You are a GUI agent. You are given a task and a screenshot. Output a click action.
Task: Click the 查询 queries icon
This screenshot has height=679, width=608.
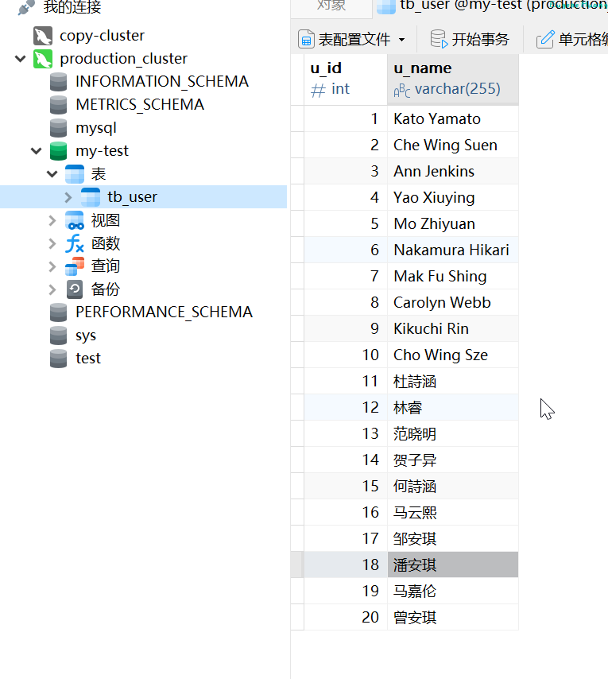tap(75, 266)
